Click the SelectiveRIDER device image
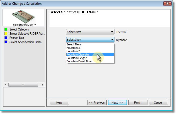The height and width of the screenshot is (114, 176). click(x=24, y=17)
